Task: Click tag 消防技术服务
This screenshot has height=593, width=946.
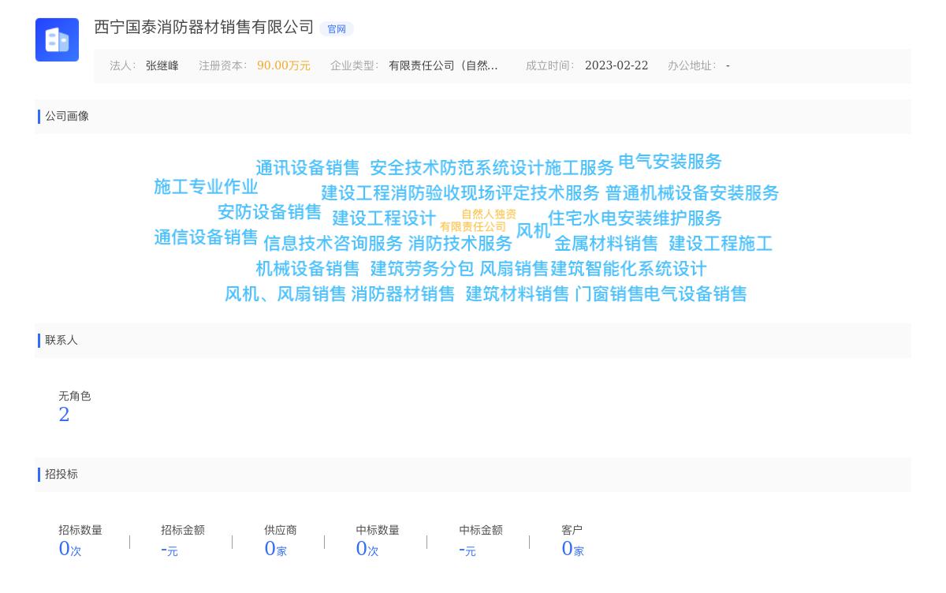Action: click(x=460, y=244)
